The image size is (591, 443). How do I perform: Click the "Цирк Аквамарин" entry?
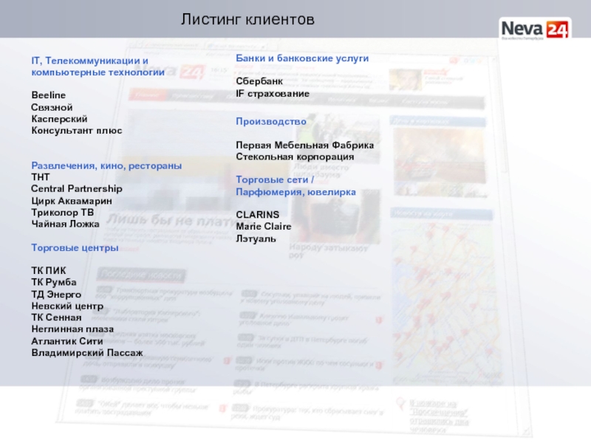tap(72, 201)
